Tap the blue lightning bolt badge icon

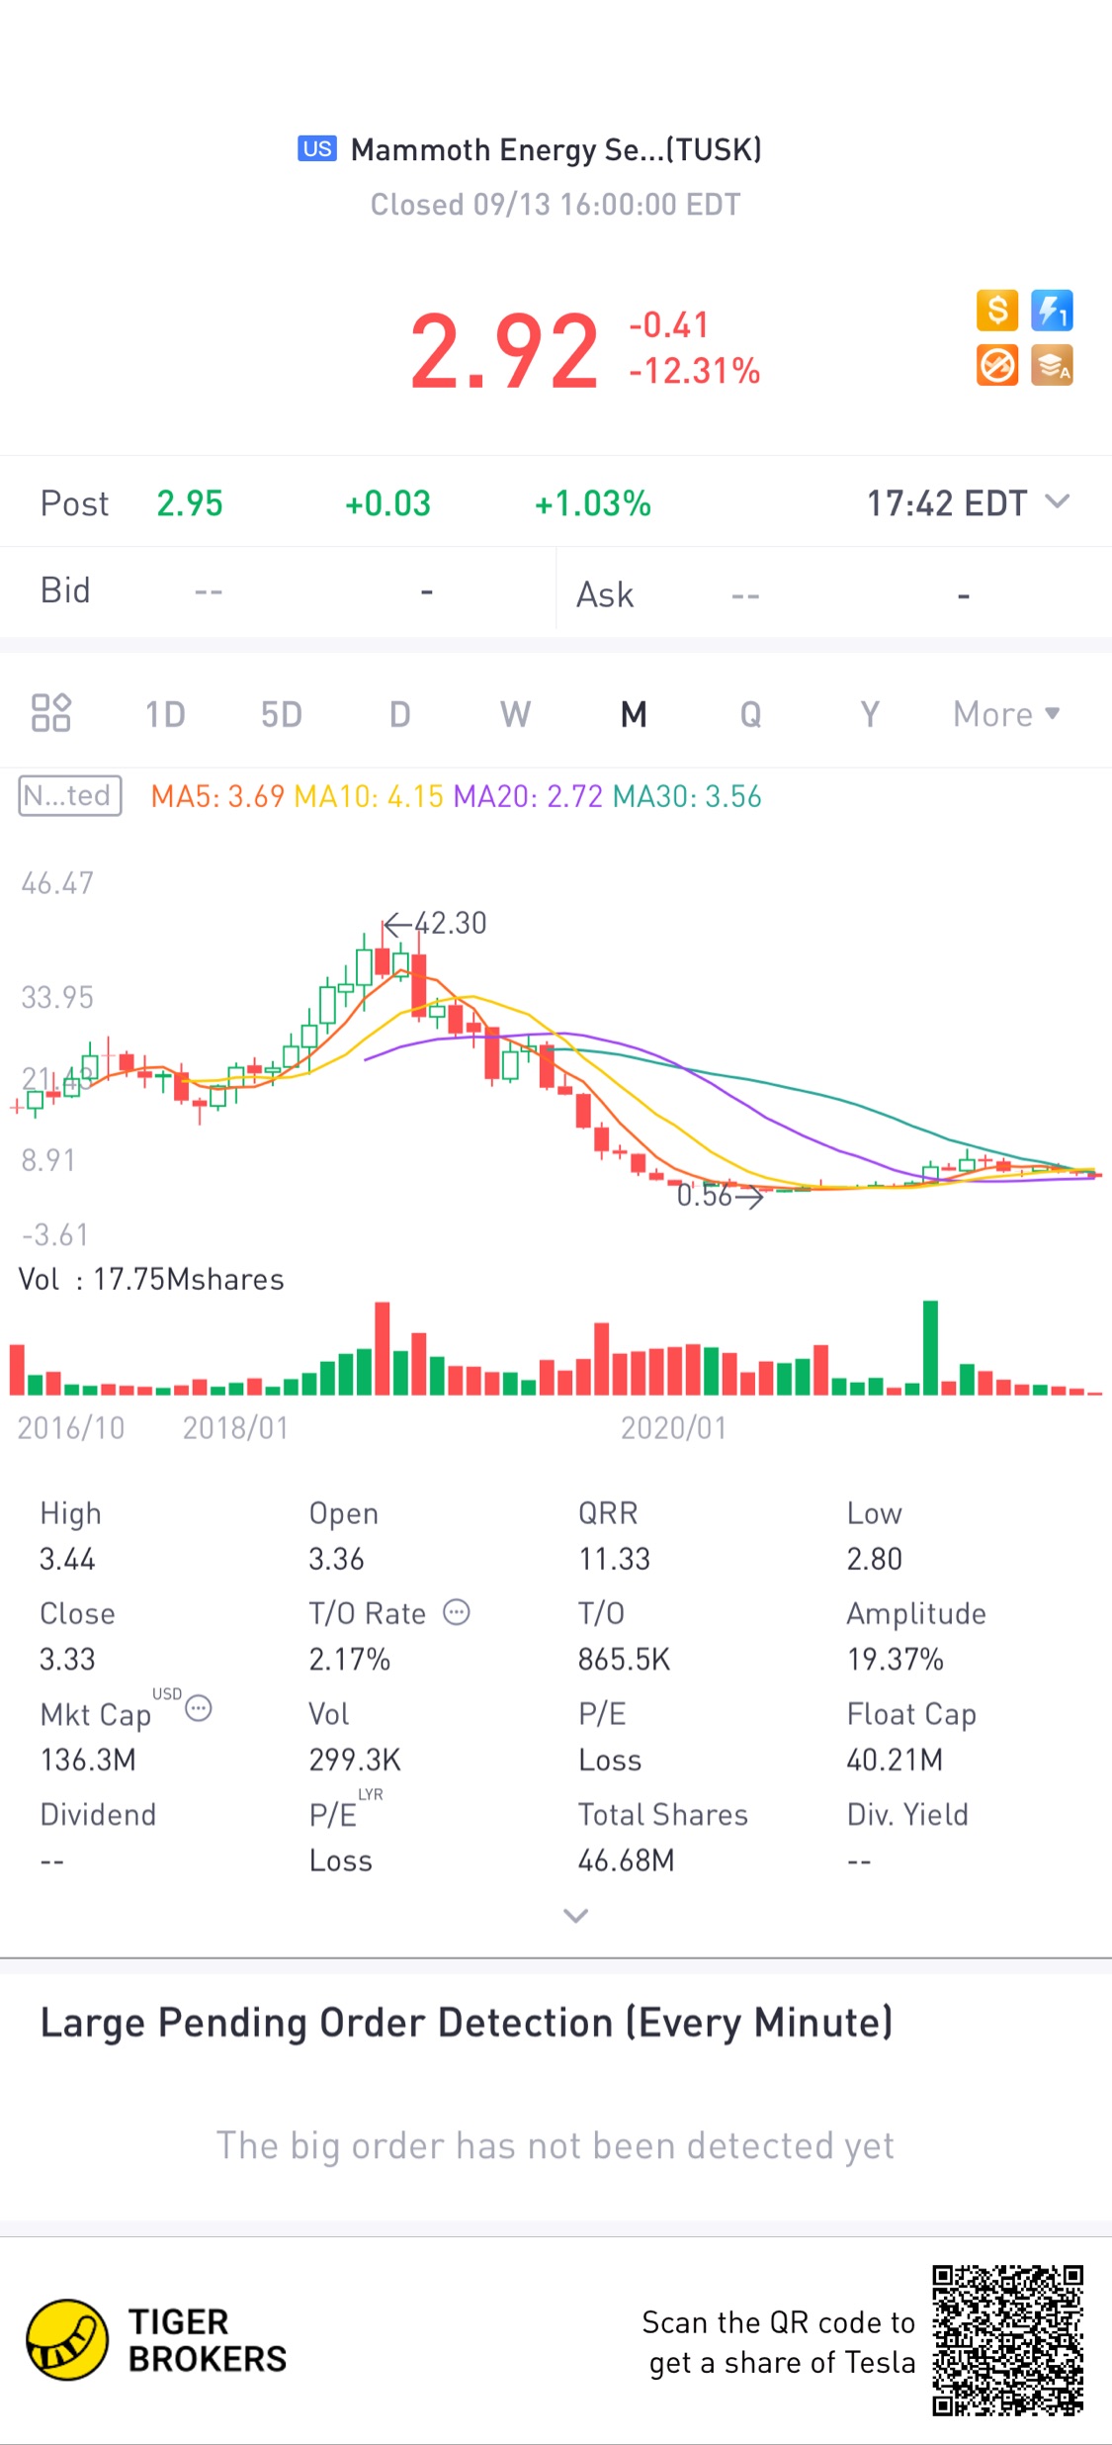(x=1052, y=311)
